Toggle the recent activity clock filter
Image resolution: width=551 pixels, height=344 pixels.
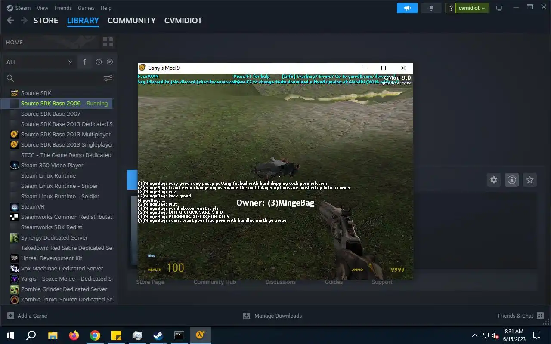[99, 62]
